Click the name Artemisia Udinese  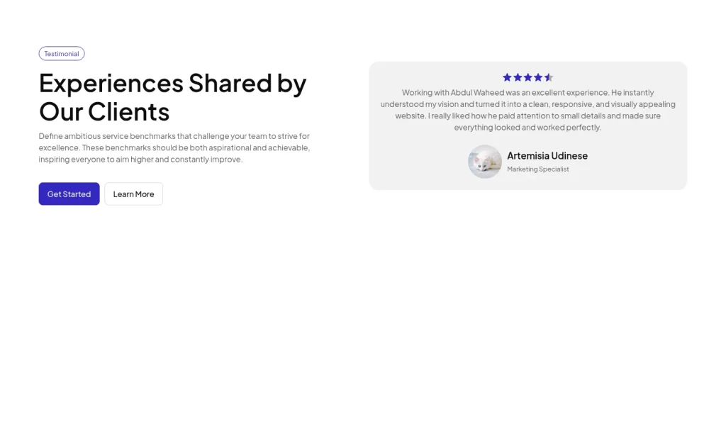click(x=547, y=155)
